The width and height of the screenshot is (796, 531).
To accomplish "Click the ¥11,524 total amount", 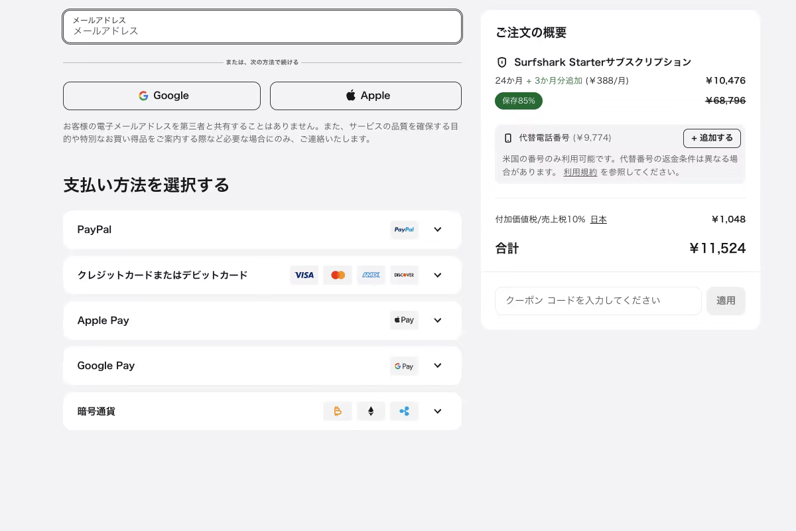I will [x=717, y=248].
